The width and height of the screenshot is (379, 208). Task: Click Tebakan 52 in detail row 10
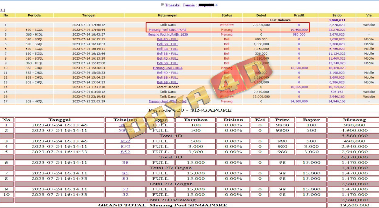pos(125,195)
